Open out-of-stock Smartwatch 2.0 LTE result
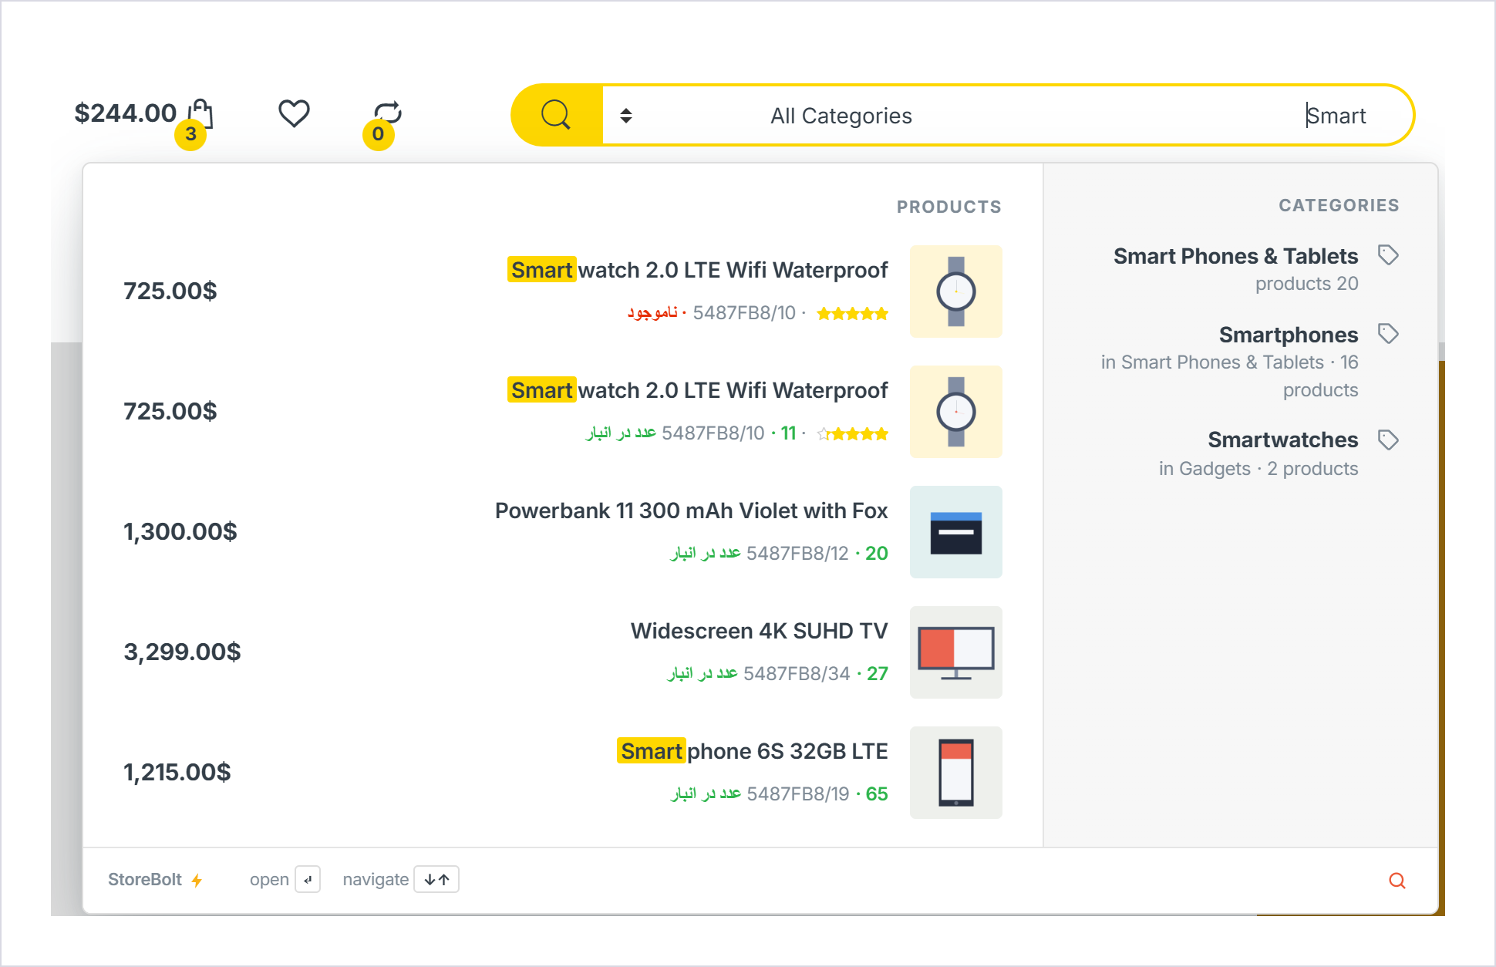1496x967 pixels. (562, 291)
